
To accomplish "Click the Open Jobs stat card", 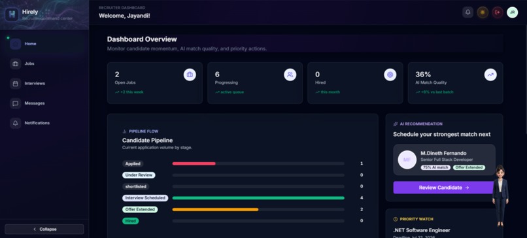I will click(x=155, y=83).
